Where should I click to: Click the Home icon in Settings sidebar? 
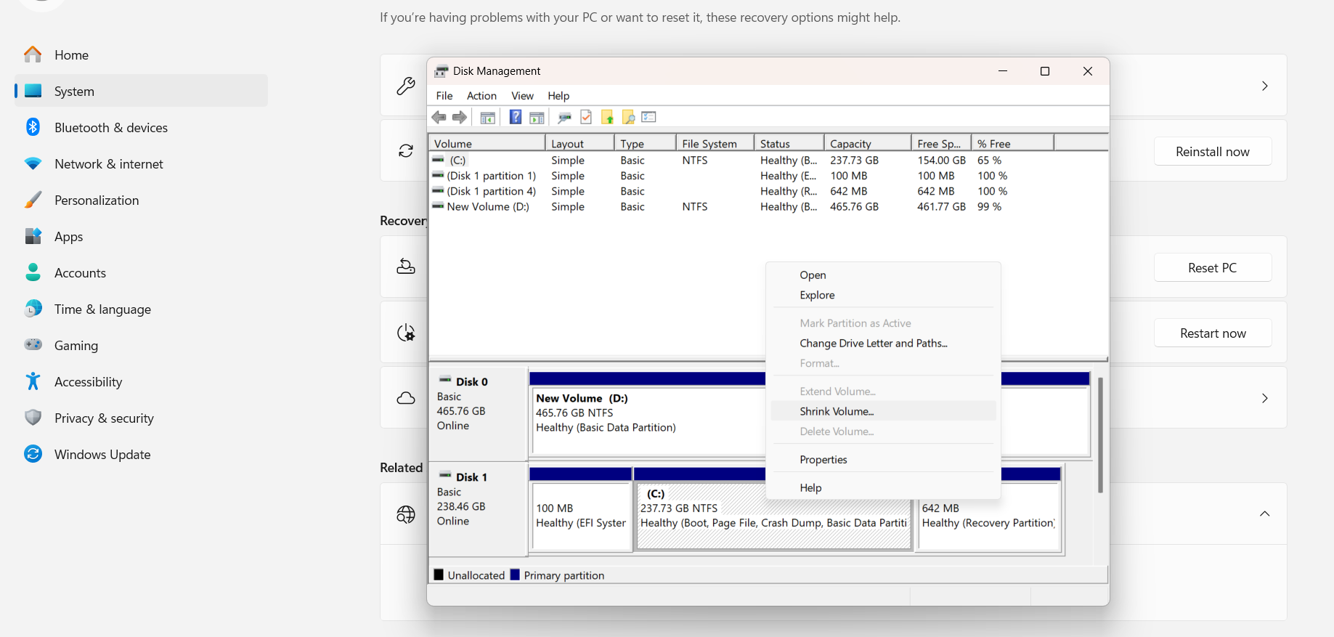33,54
